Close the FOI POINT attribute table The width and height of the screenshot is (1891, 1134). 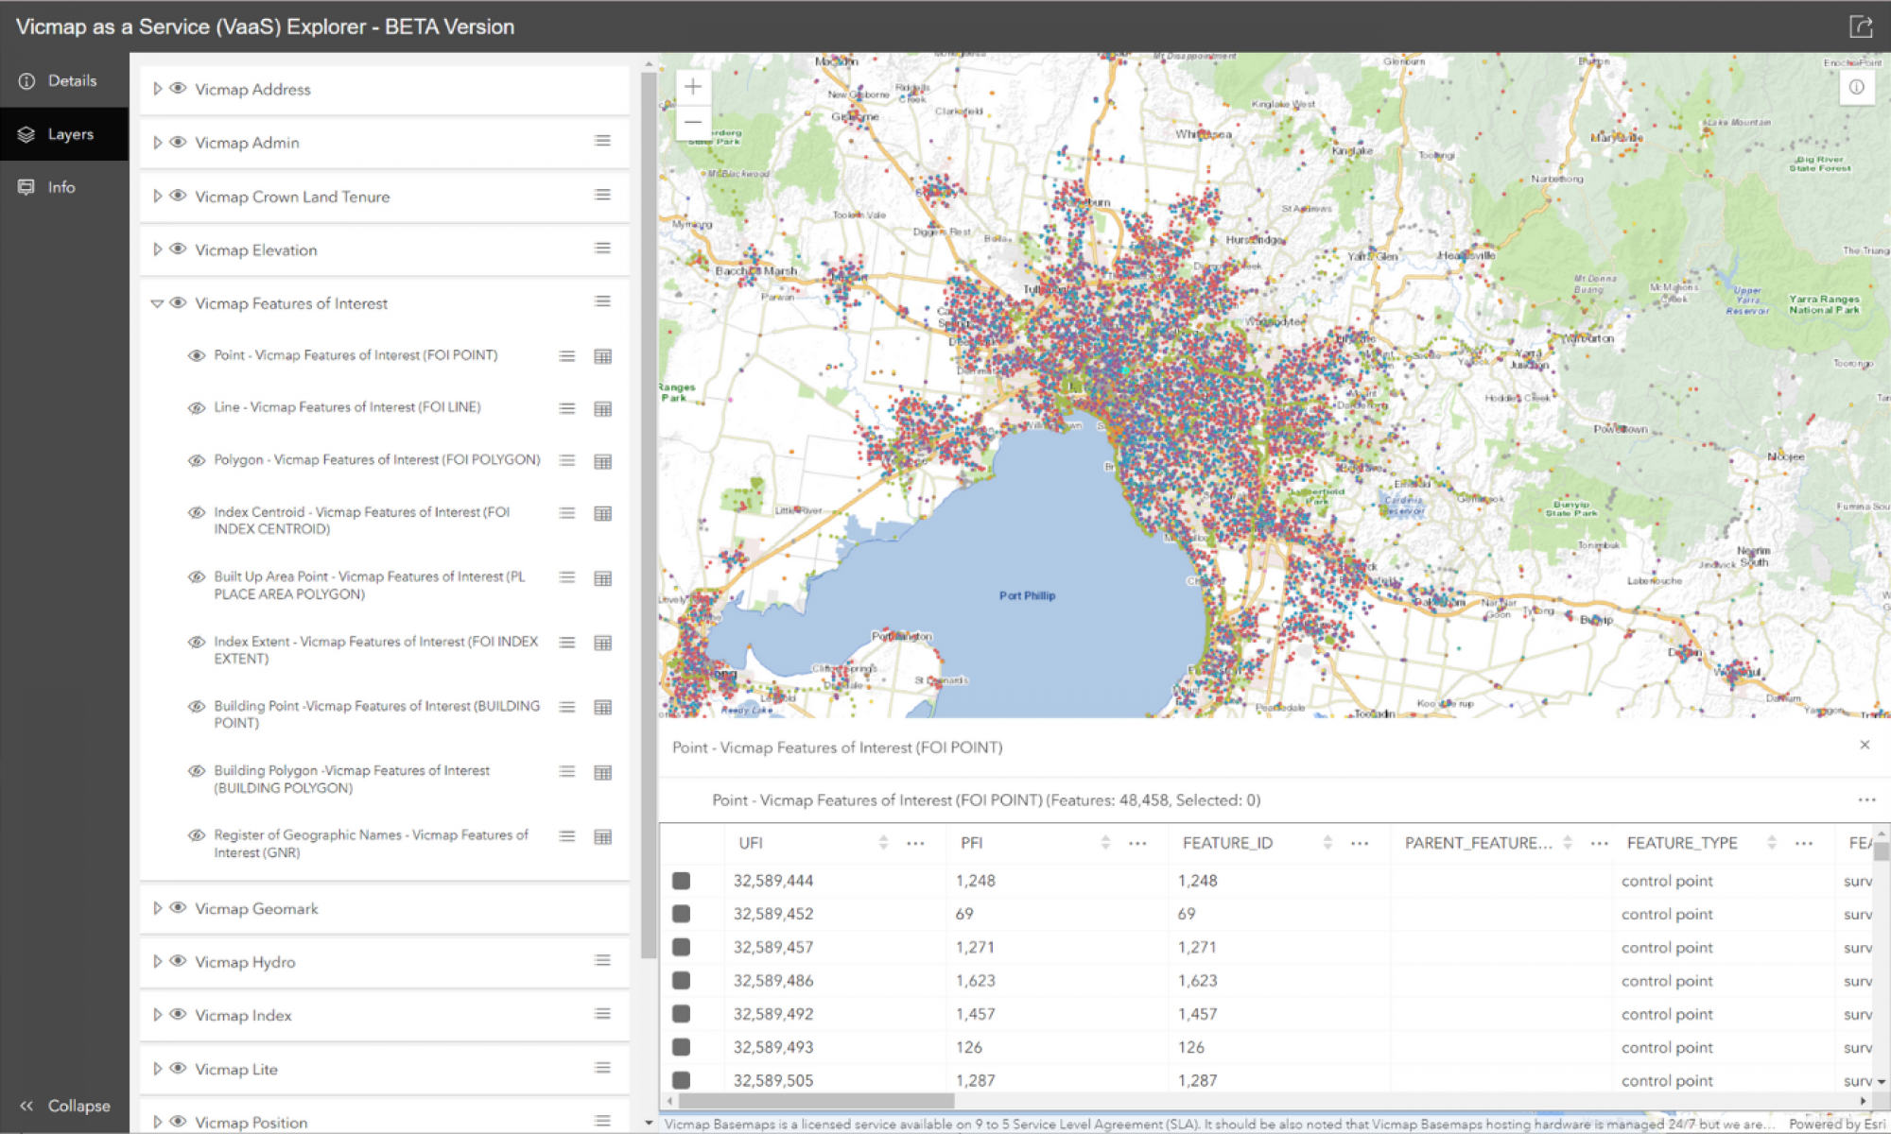point(1865,745)
